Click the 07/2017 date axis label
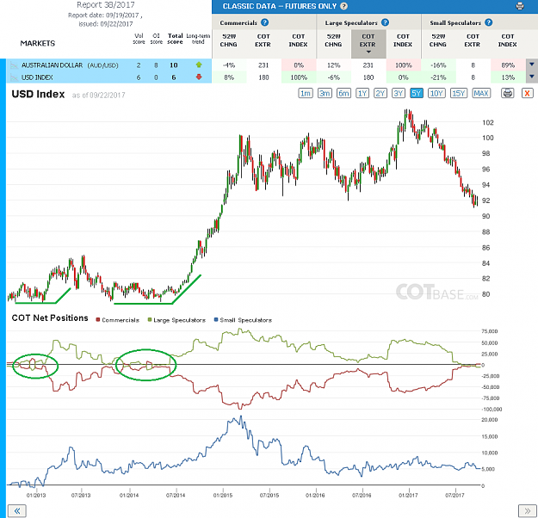This screenshot has height=518, width=538. [x=455, y=495]
